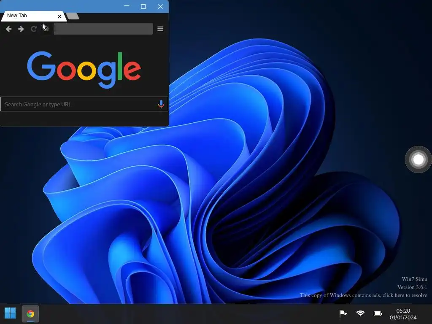Select the New Tab tab

pos(34,16)
